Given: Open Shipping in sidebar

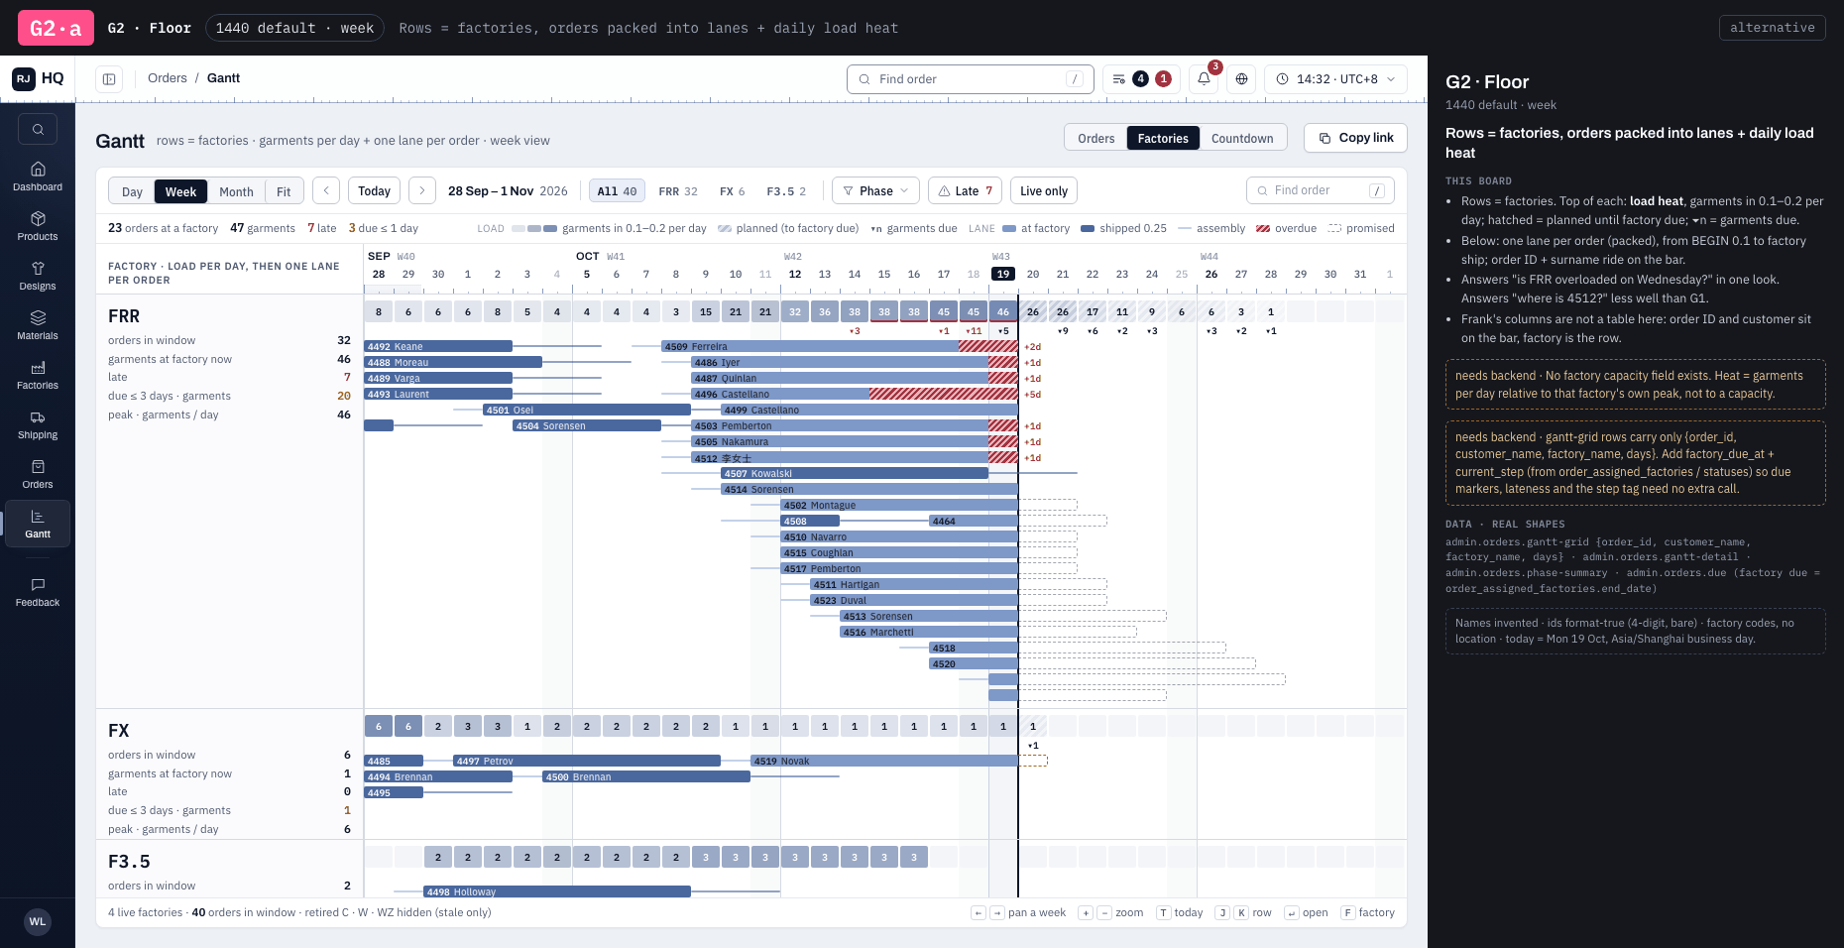Looking at the screenshot, I should pos(38,424).
